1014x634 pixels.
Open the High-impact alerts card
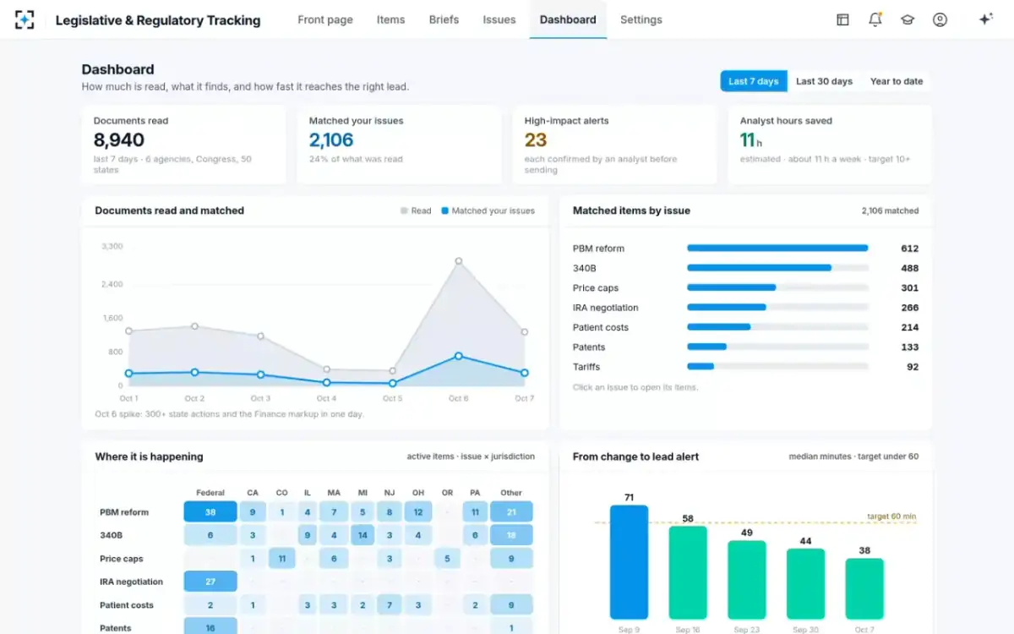click(x=614, y=145)
